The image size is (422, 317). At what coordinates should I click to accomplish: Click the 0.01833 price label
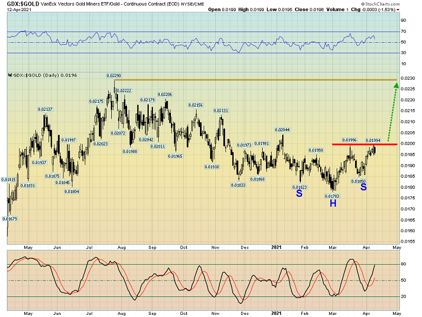(x=238, y=185)
